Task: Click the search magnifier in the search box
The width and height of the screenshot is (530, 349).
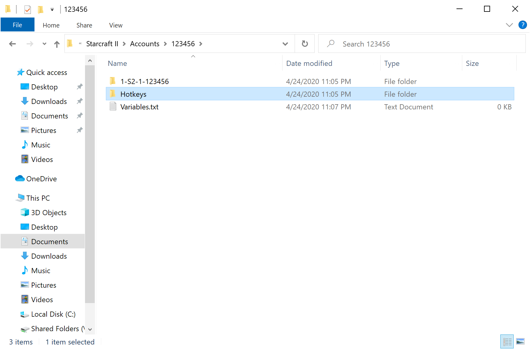Action: 331,44
